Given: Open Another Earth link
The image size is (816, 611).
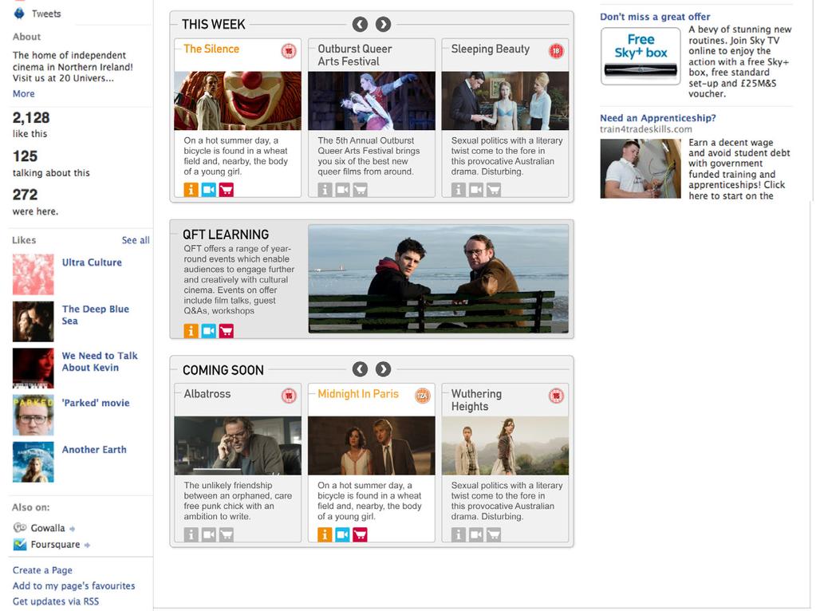Looking at the screenshot, I should 94,450.
